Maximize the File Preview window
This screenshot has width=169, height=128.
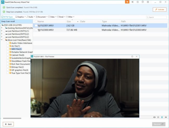pyautogui.click(x=132, y=57)
